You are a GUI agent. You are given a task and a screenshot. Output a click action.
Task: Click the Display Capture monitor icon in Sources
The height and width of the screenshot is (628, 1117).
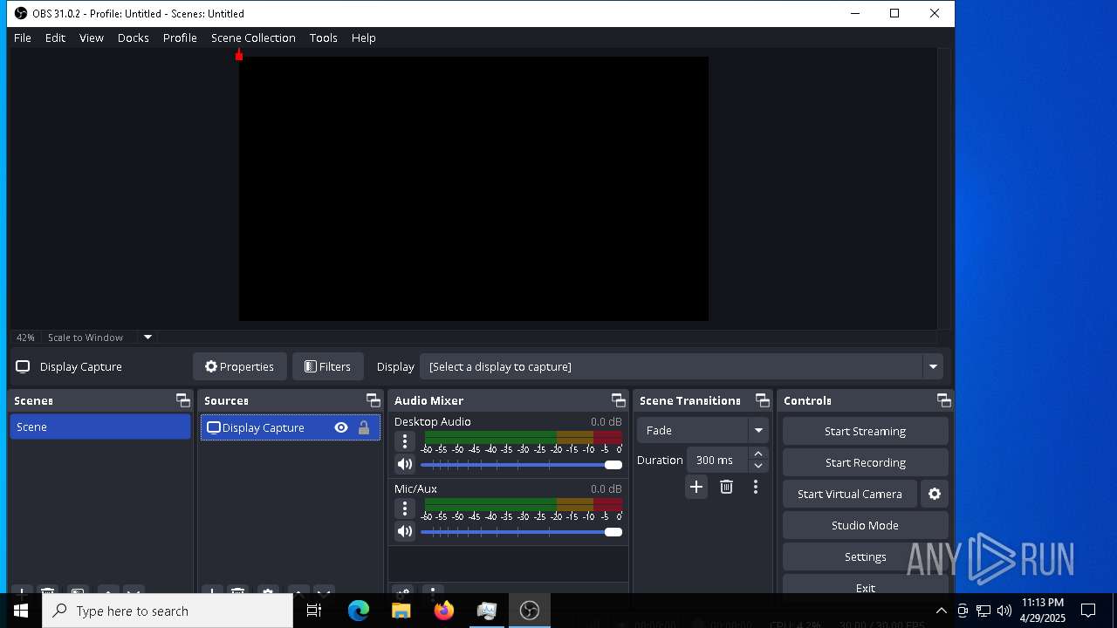[x=214, y=427]
